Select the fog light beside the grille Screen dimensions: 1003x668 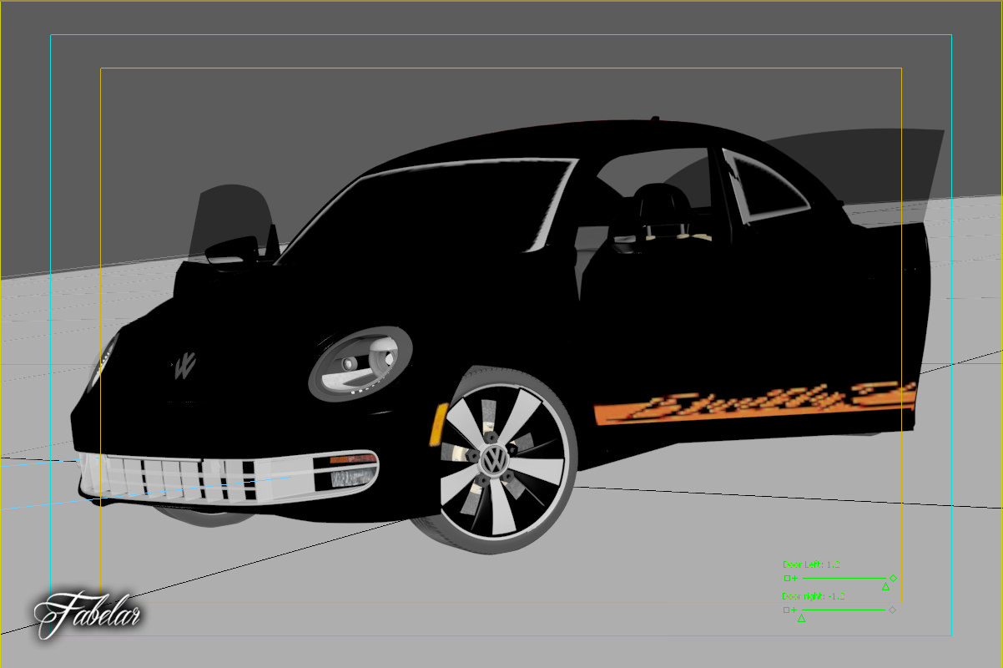point(354,478)
